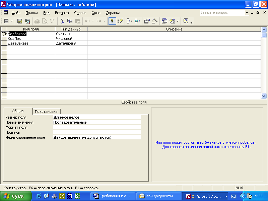Select the КодЗаказа field name cell
Image resolution: width=268 pixels, height=201 pixels.
[31, 34]
